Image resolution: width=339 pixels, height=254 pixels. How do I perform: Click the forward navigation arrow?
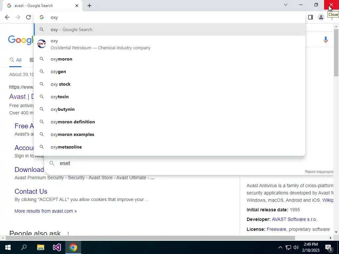click(x=18, y=17)
